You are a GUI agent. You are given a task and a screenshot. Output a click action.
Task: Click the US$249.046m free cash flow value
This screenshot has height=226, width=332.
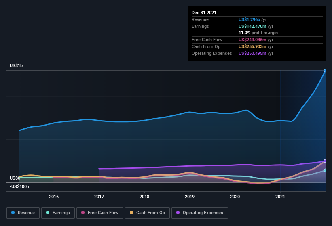(252, 40)
